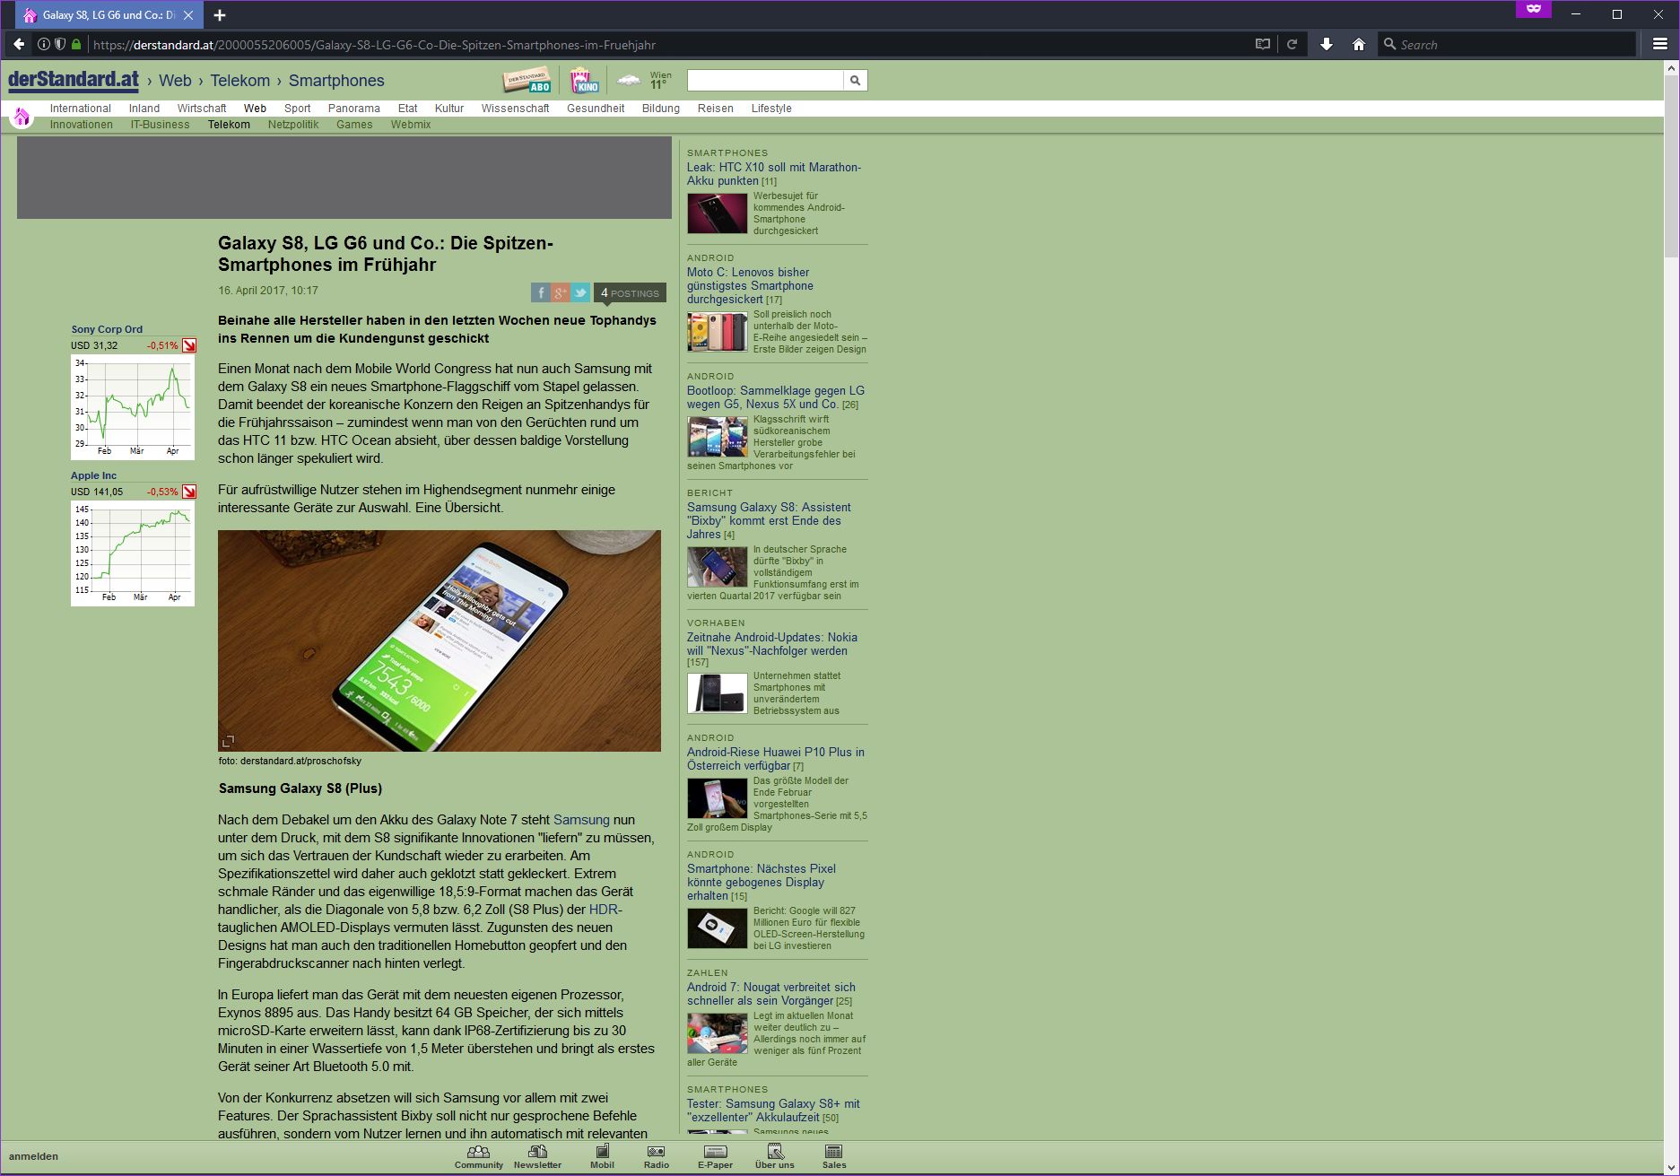
Task: Open Nokia Nexus-Nachfolger article
Action: [x=772, y=644]
